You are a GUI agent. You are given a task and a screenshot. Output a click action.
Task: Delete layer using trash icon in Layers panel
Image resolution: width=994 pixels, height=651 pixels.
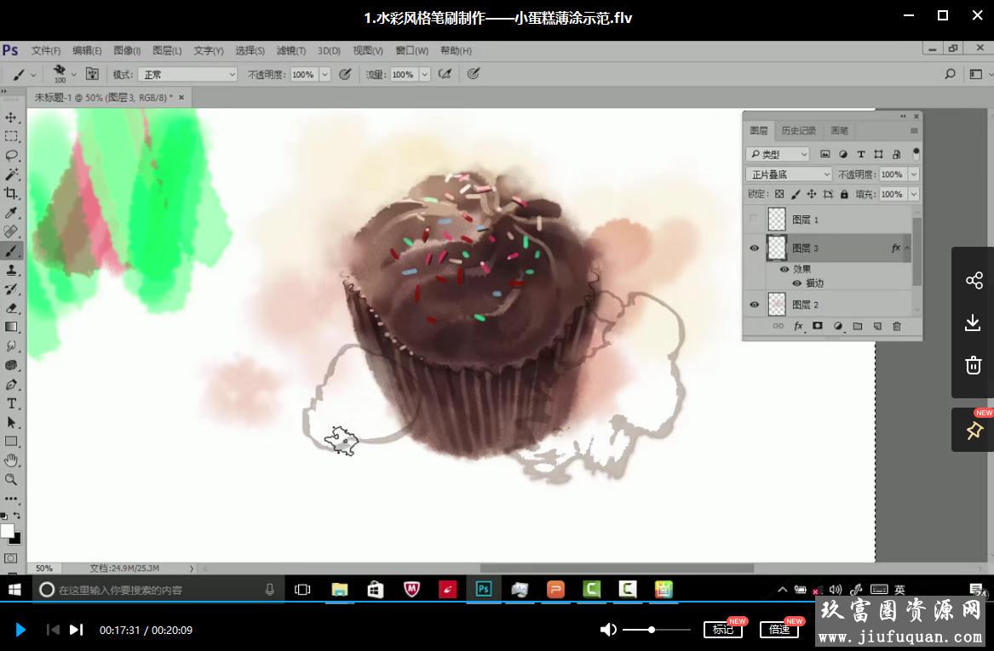(896, 326)
